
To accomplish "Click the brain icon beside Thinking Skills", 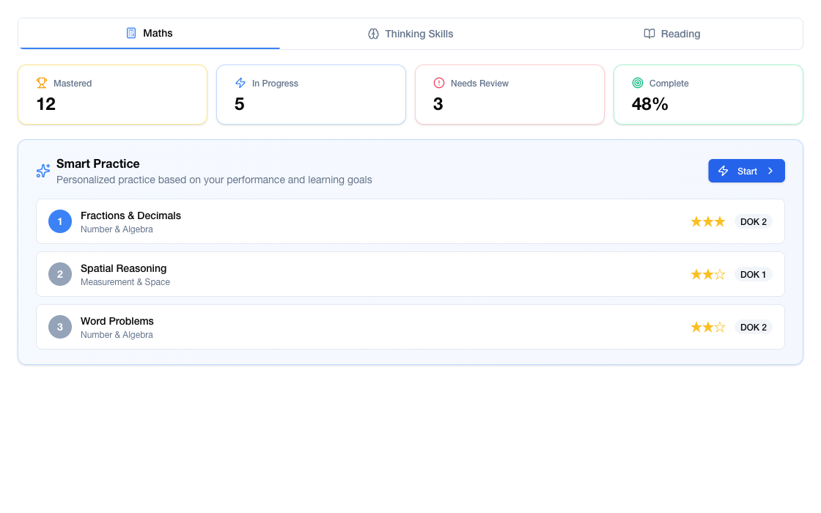I will (x=374, y=34).
